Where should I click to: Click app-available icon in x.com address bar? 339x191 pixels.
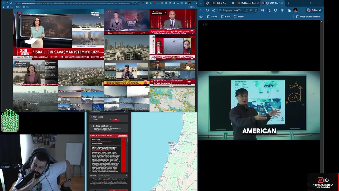click(246, 10)
